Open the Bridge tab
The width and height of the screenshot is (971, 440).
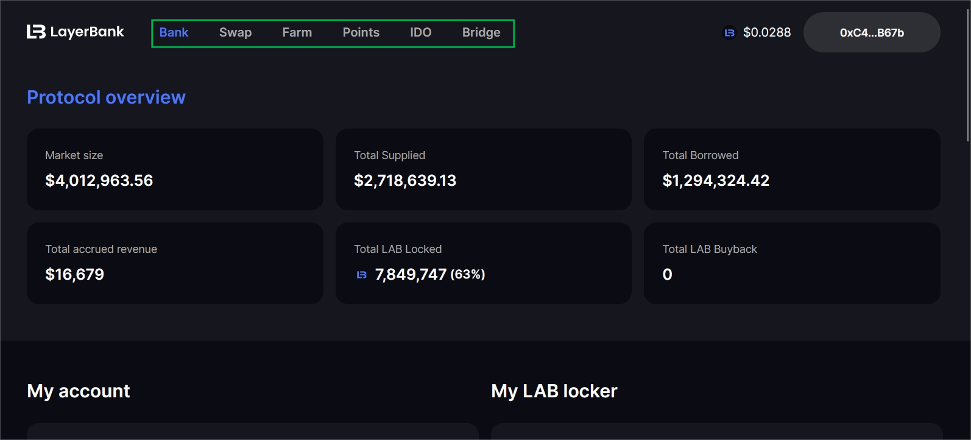pos(481,32)
